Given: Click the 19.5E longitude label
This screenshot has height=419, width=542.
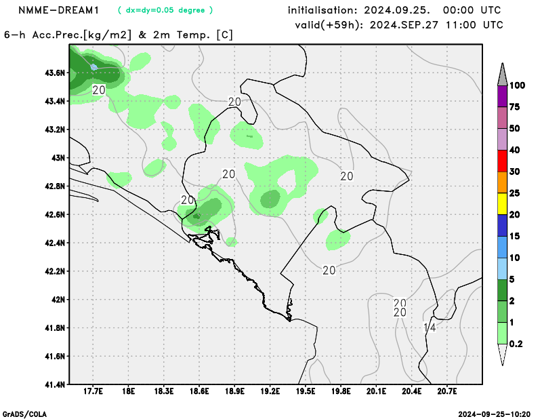Looking at the screenshot, I should (x=306, y=391).
